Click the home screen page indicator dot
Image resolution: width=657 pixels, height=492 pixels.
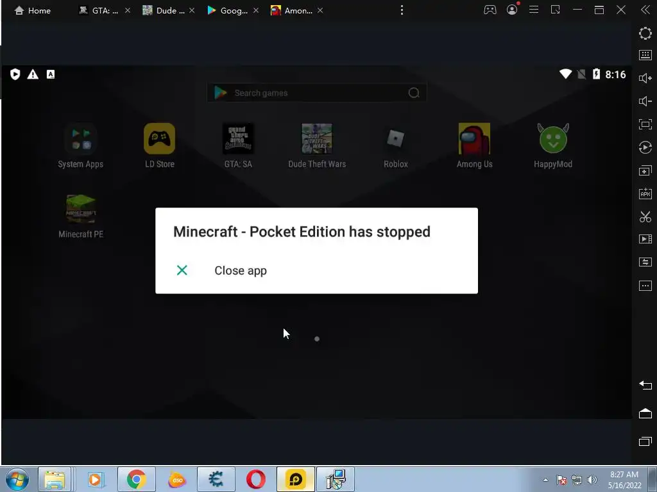(317, 339)
